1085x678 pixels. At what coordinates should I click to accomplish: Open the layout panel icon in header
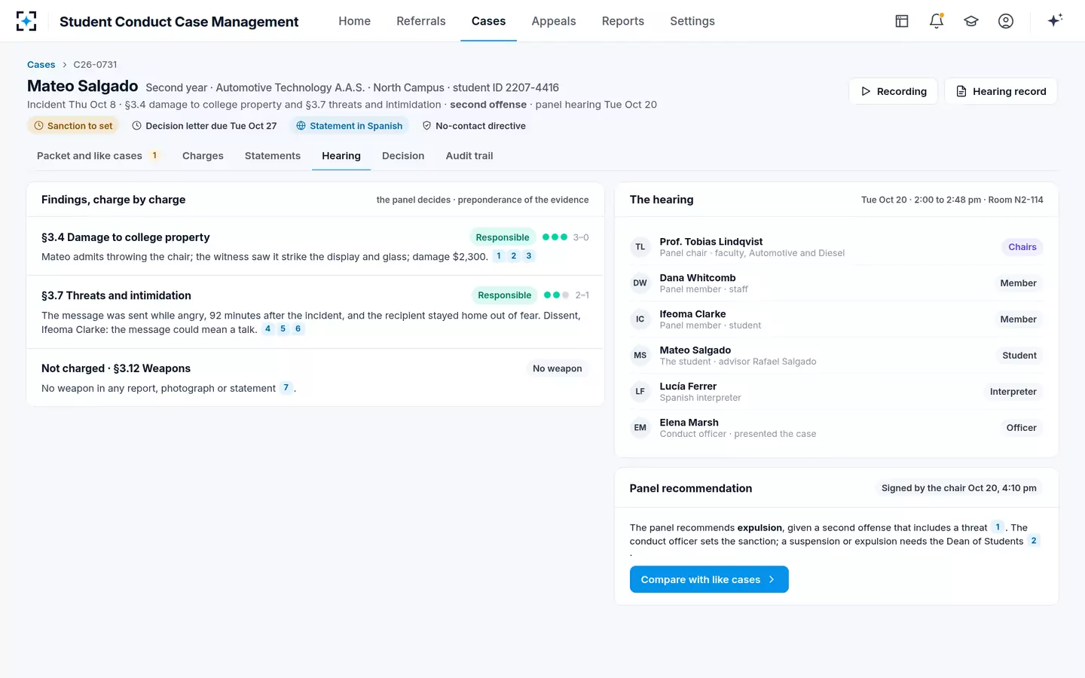(902, 21)
